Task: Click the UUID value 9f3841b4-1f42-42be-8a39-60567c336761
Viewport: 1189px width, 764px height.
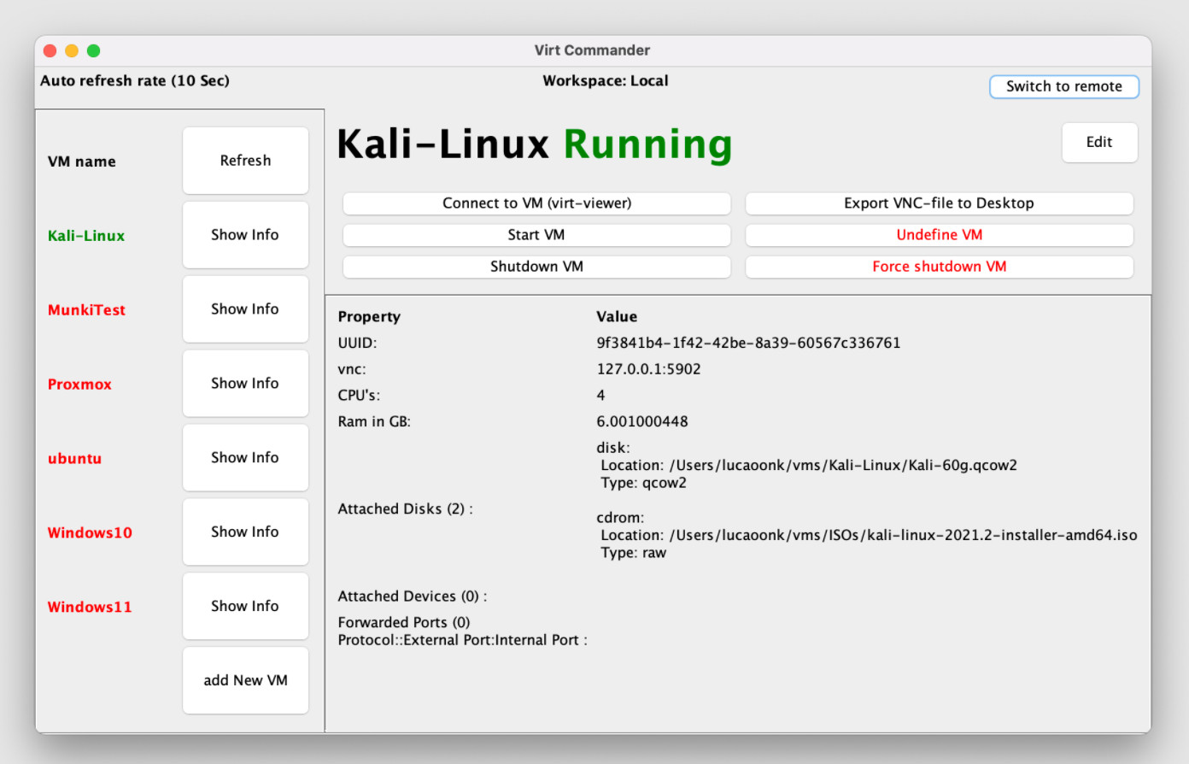Action: 748,343
